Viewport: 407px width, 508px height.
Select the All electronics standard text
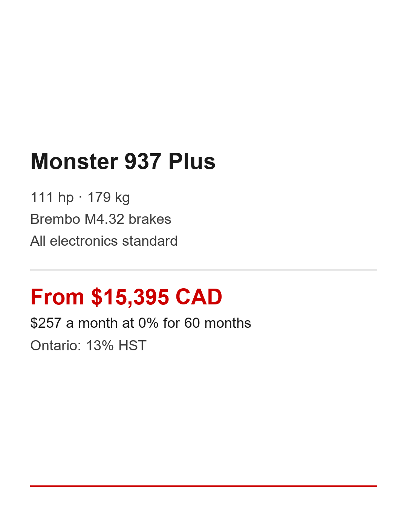(104, 241)
